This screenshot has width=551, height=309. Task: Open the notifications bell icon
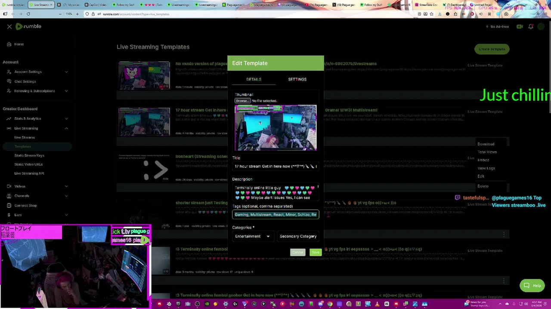531,27
